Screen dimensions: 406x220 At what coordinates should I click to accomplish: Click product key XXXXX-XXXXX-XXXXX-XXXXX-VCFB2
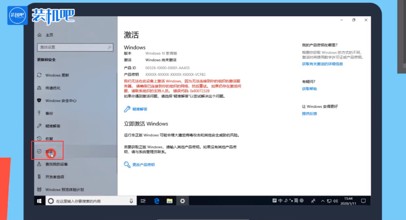click(175, 74)
